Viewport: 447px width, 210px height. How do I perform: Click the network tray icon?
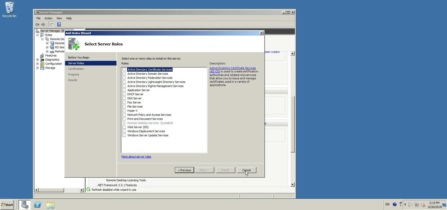(417, 205)
